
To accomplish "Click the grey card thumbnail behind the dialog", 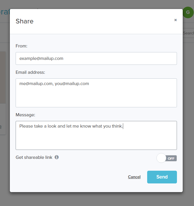I will click(x=3, y=78).
